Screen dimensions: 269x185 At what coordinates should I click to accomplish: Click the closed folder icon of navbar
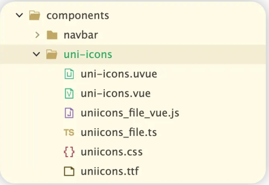coord(52,35)
